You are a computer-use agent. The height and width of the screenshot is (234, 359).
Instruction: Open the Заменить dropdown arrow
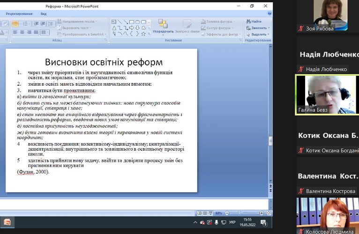[269, 28]
